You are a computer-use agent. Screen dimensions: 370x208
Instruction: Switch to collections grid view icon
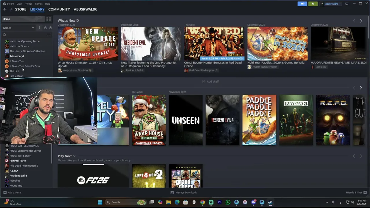tap(48, 19)
